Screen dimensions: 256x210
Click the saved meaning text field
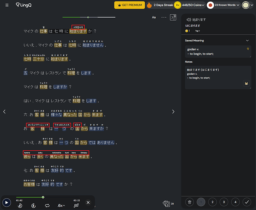(218, 52)
